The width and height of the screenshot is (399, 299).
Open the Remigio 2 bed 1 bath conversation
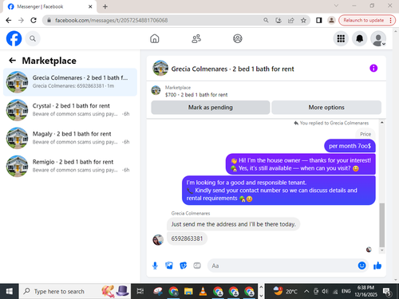click(x=70, y=166)
